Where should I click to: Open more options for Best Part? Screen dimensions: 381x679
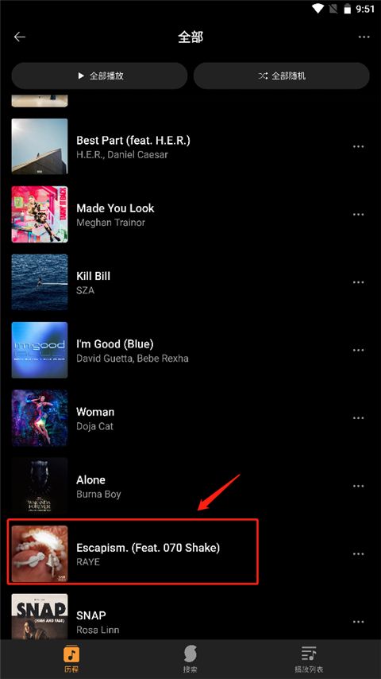tap(358, 147)
